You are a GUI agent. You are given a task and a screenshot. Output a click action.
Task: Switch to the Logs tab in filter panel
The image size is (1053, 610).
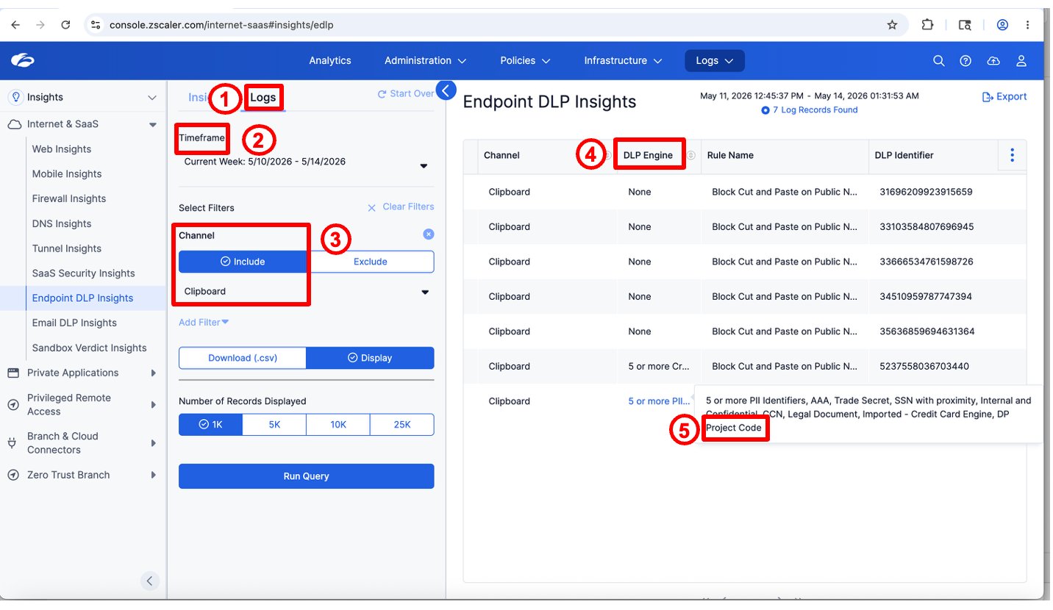click(x=263, y=97)
